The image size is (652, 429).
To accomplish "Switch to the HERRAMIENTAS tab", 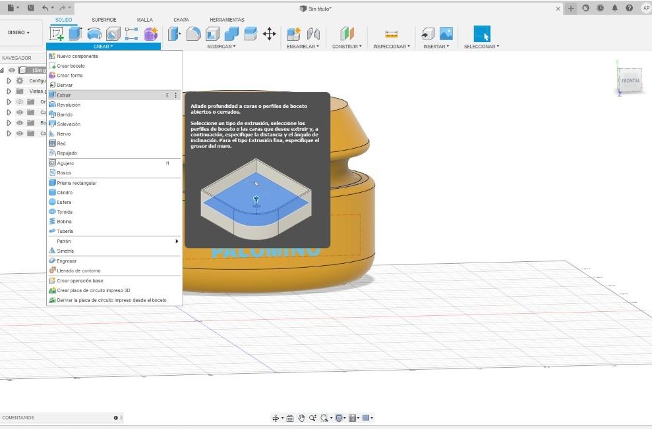I will tap(227, 20).
